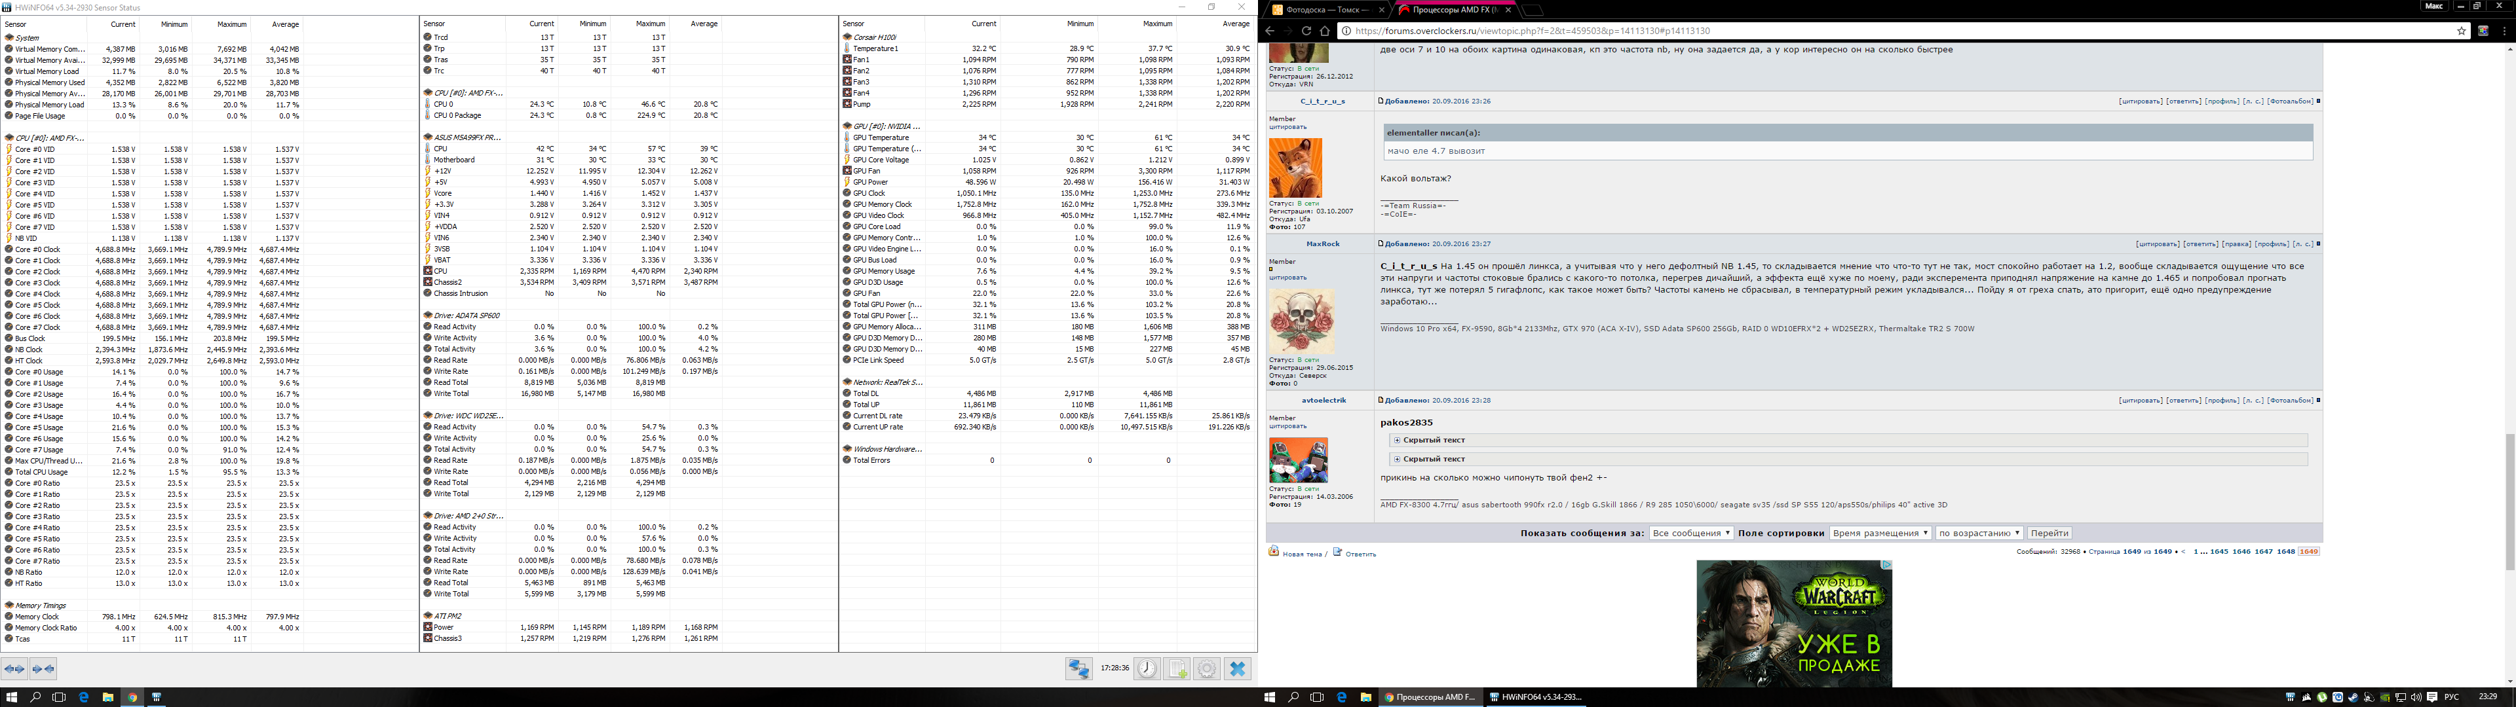This screenshot has width=2516, height=707.
Task: Click the blue X close sensors icon
Action: [1238, 669]
